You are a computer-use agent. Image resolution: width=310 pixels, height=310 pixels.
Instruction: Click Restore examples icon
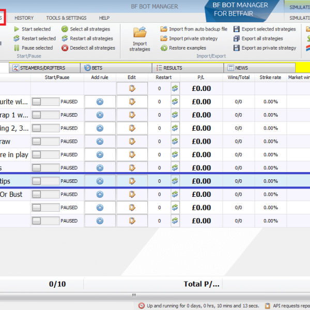tap(164, 48)
